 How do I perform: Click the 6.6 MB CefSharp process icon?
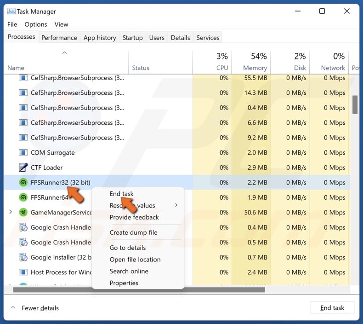(23, 123)
